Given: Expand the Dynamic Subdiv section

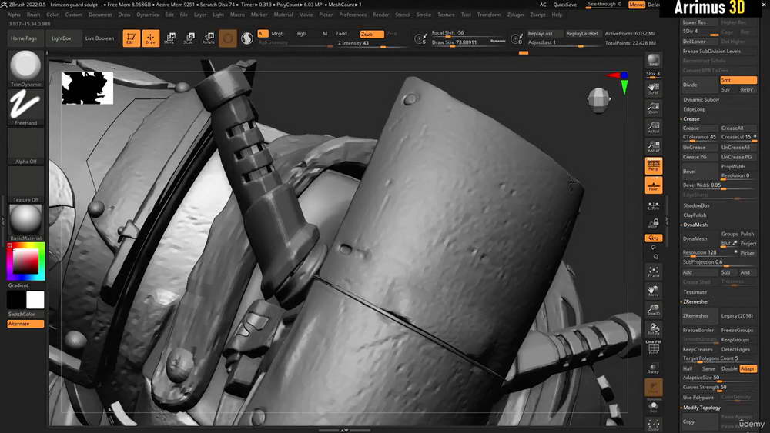Looking at the screenshot, I should [x=701, y=99].
